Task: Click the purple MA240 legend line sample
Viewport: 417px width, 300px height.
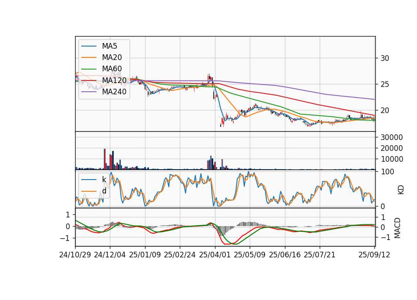Action: pos(89,92)
